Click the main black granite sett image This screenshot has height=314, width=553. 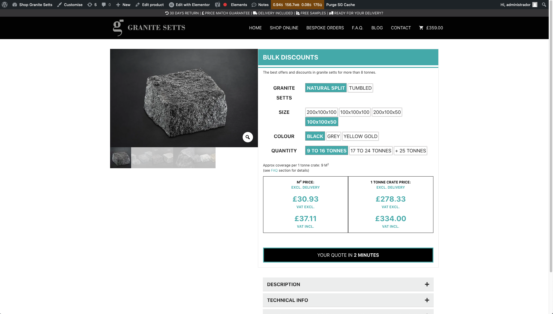184,98
